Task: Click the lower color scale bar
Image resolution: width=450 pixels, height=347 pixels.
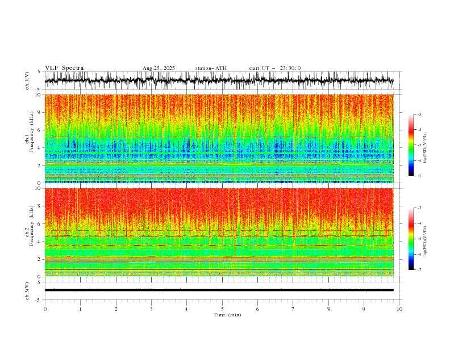Action: (411, 239)
